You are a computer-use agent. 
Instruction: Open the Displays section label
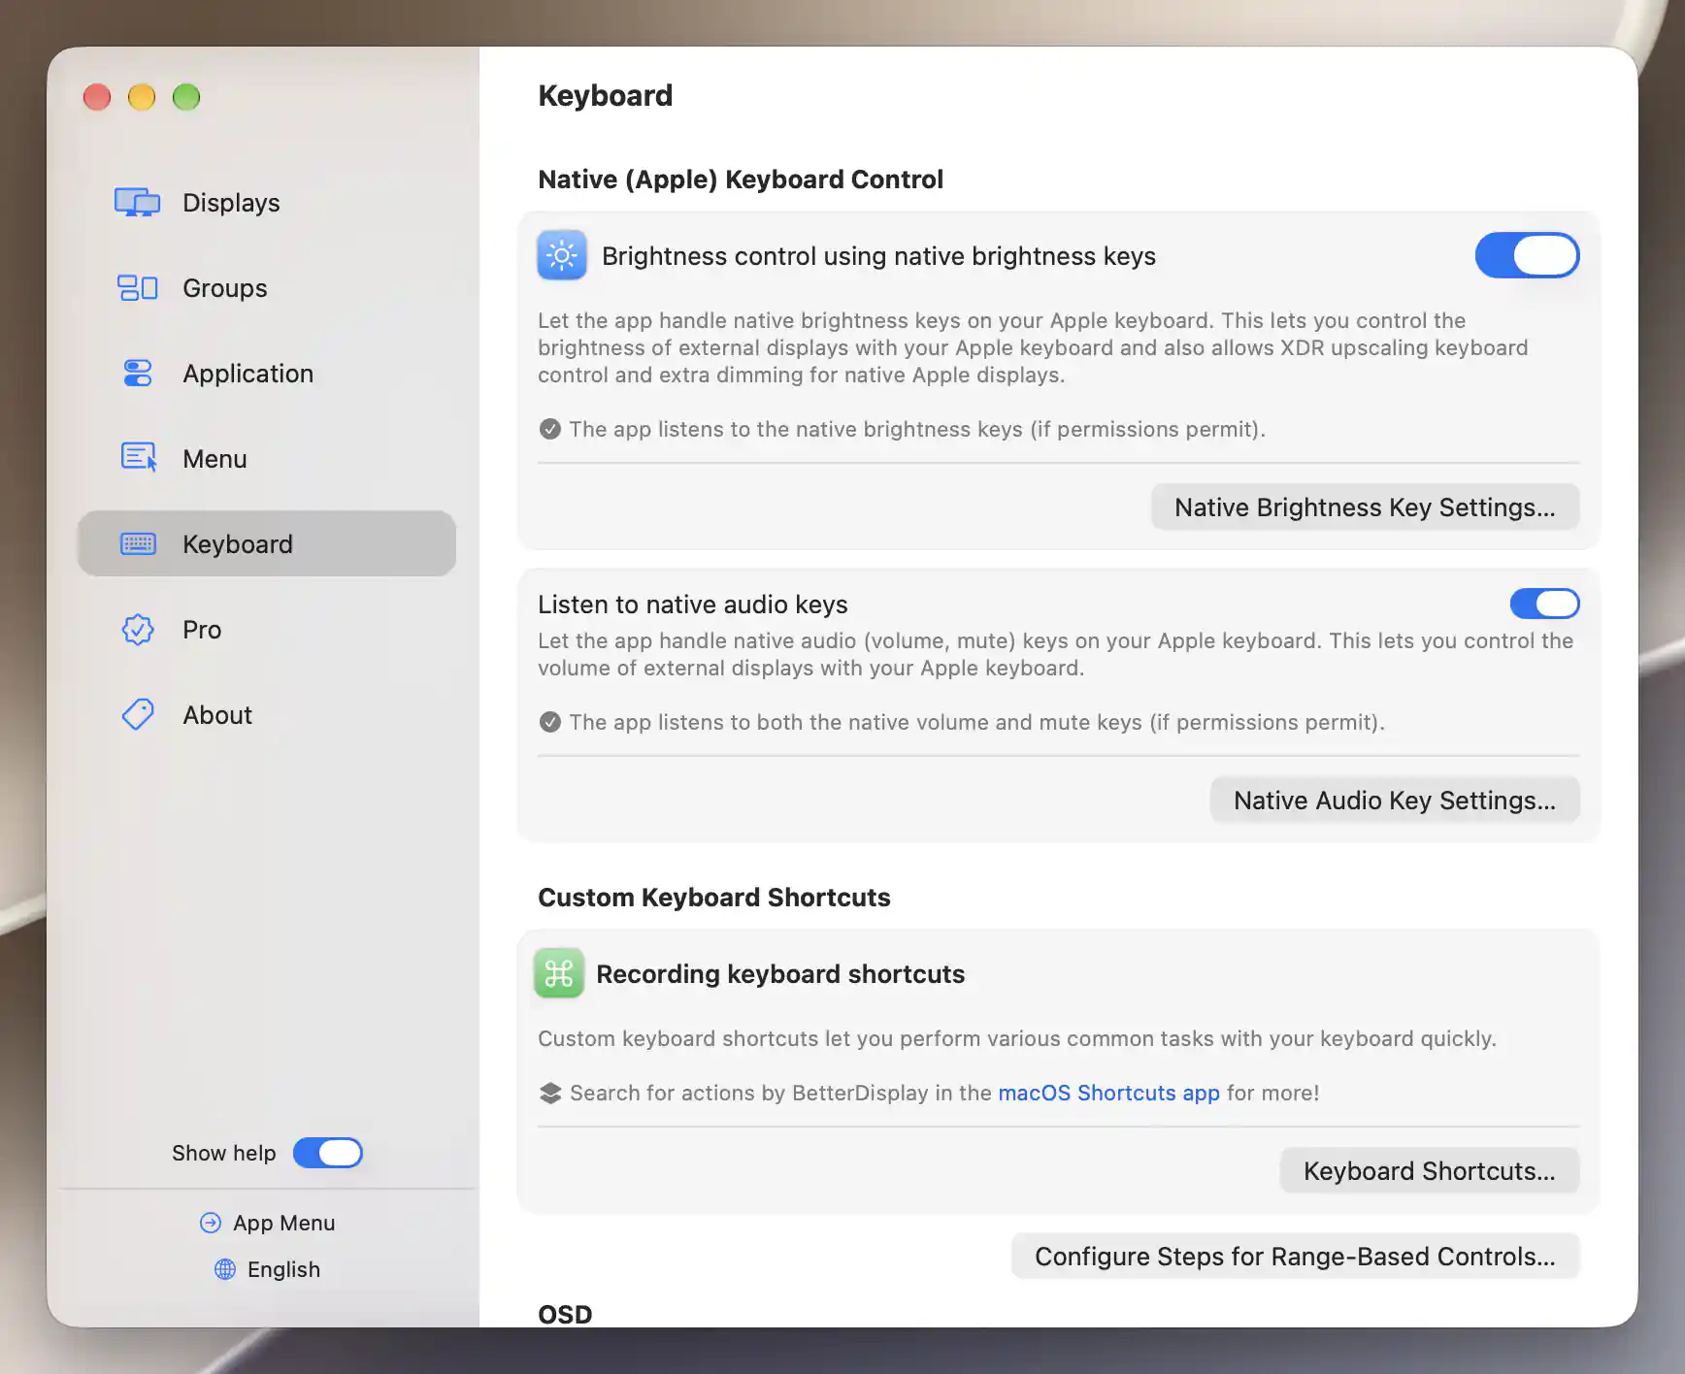231,203
